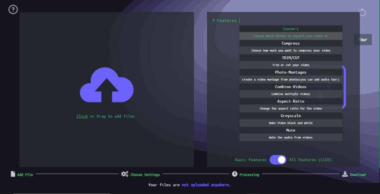Click the reset circular arrow icon

pyautogui.click(x=362, y=12)
